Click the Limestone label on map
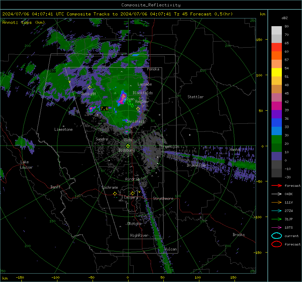302x282 pixels. click(x=63, y=129)
